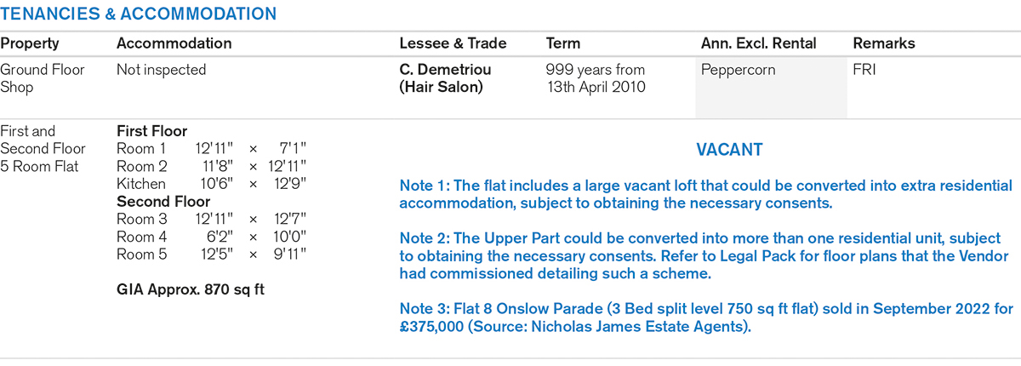Open Note 3 about Flat 8 Onslow Parade
Viewport: 1021px width, 366px height.
[x=704, y=318]
